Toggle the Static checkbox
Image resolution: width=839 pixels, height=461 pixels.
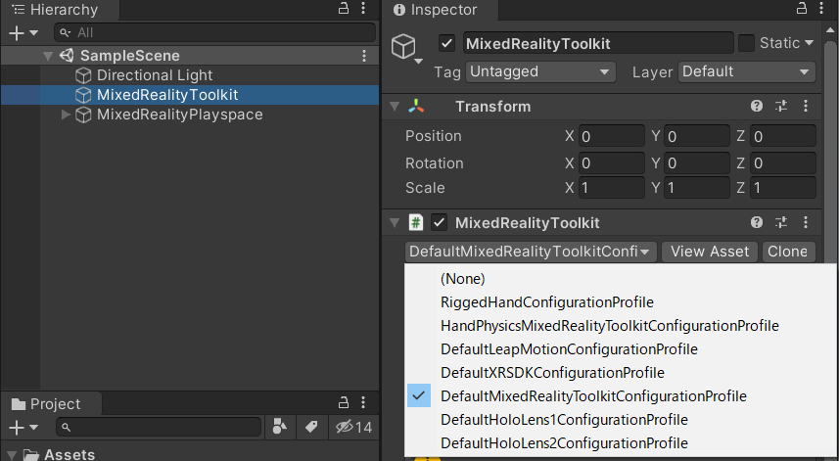coord(746,43)
